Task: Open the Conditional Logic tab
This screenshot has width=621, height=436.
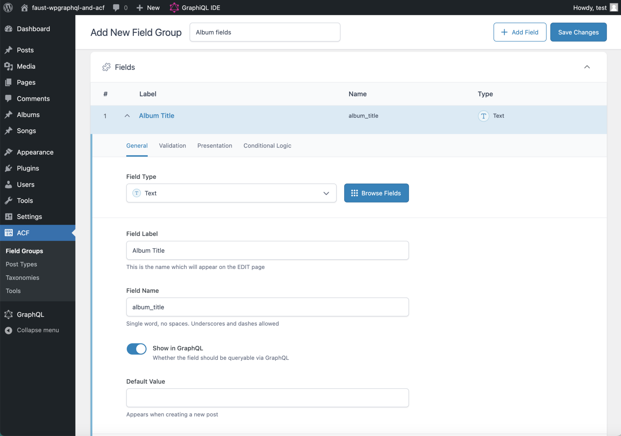Action: coord(267,146)
